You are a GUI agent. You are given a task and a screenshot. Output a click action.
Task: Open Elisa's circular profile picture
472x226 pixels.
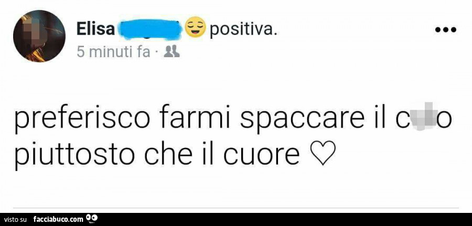coord(39,36)
